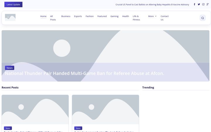
Task: Open the Fashion menu item
Action: coord(90,16)
